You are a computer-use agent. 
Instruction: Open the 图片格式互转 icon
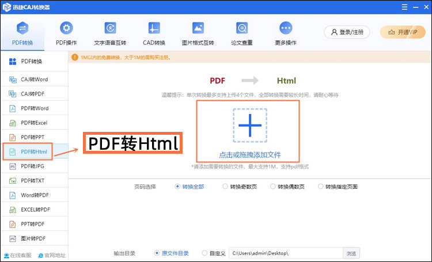point(198,28)
